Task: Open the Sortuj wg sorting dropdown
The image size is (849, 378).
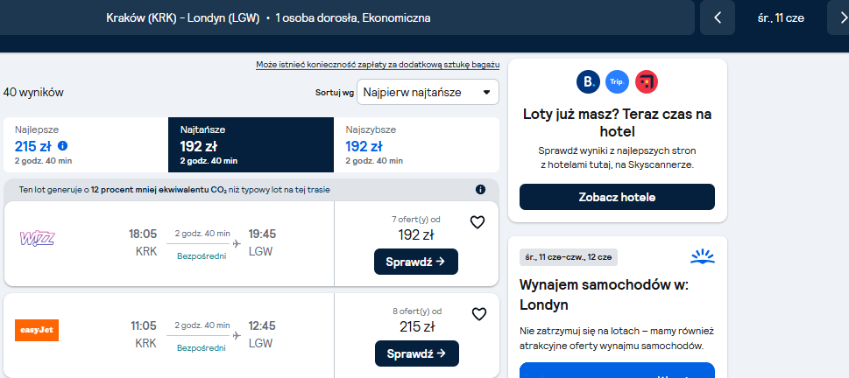Action: coord(428,93)
